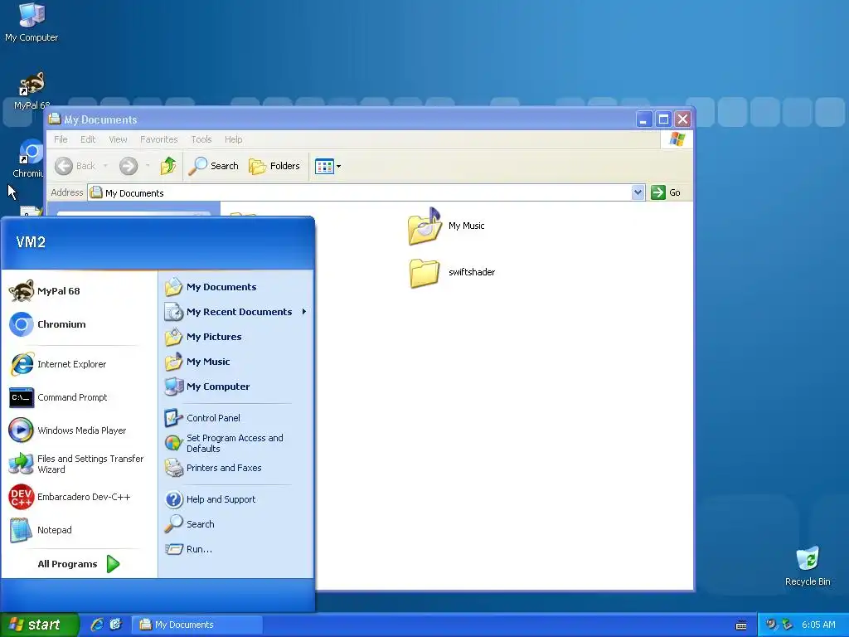Open Help menu in My Documents window
Viewport: 849px width, 637px height.
point(233,139)
